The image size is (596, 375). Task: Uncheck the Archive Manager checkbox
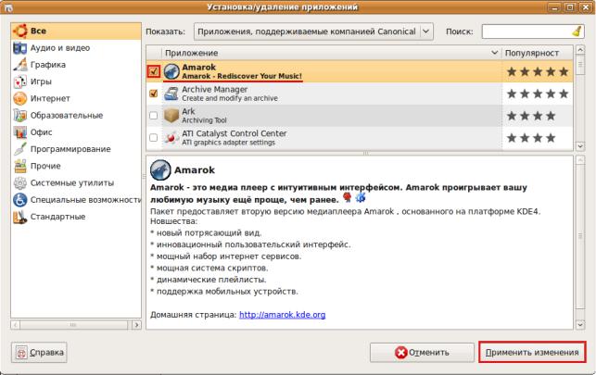154,94
